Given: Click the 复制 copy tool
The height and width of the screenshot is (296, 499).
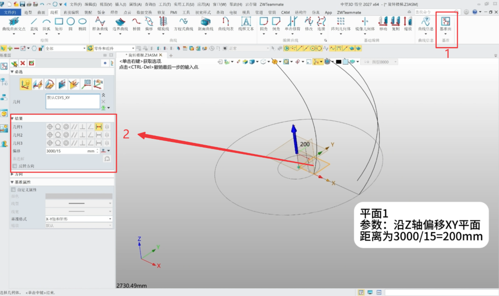Looking at the screenshot, I should (395, 24).
